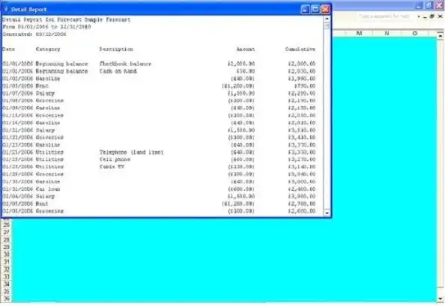Select row 29 header in Excel
The image size is (445, 306).
click(x=7, y=247)
